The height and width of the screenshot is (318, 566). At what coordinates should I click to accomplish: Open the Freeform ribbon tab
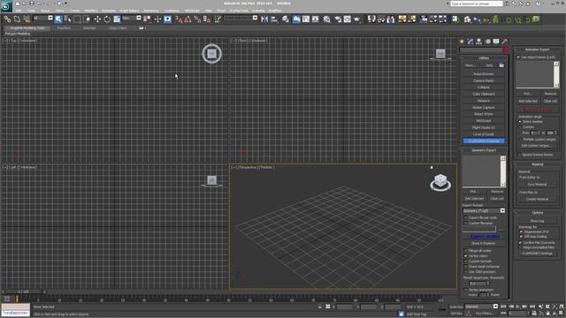coord(64,27)
